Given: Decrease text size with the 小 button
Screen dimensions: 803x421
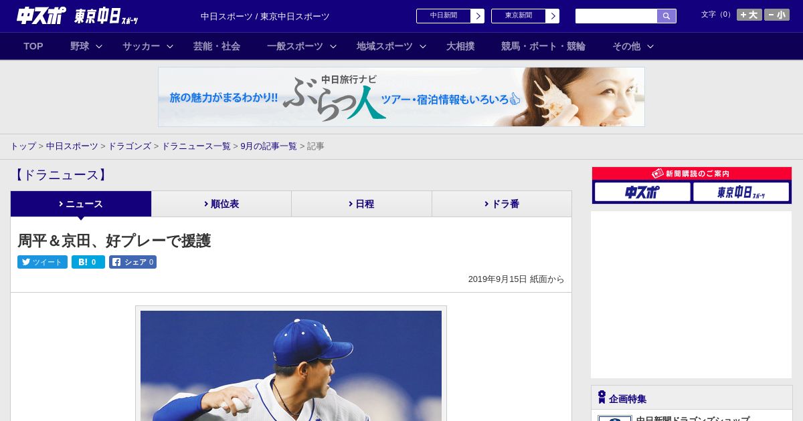Looking at the screenshot, I should coord(777,15).
